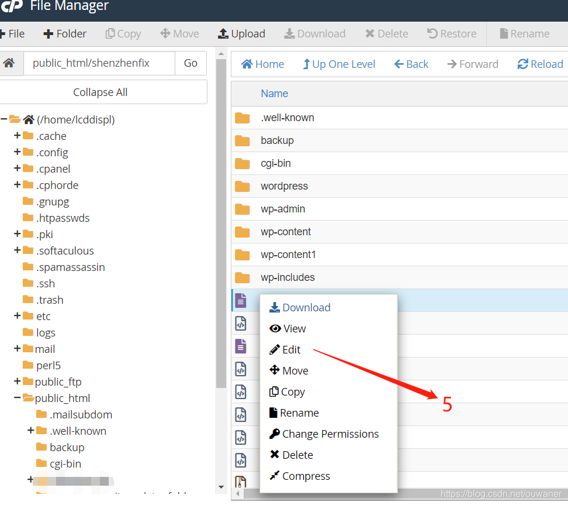The height and width of the screenshot is (505, 568).
Task: Click the Move toolbar button
Action: tap(179, 34)
